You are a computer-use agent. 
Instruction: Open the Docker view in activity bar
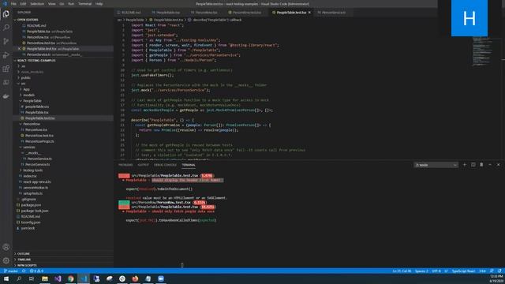[x=6, y=96]
